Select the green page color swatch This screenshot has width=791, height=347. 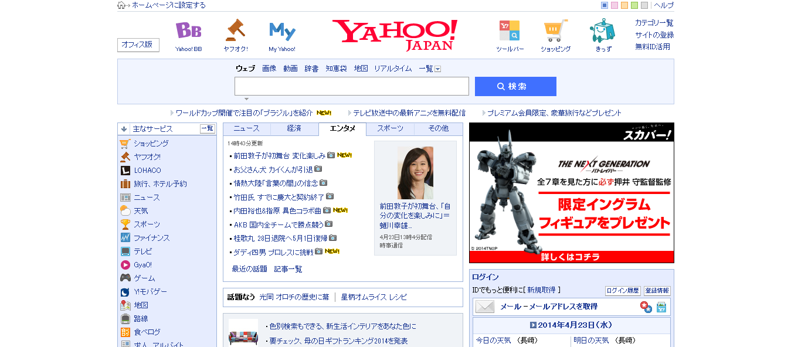[x=634, y=5]
